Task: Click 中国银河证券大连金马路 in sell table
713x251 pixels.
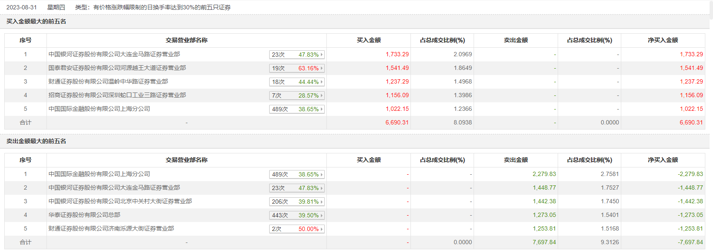Action: pyautogui.click(x=114, y=188)
